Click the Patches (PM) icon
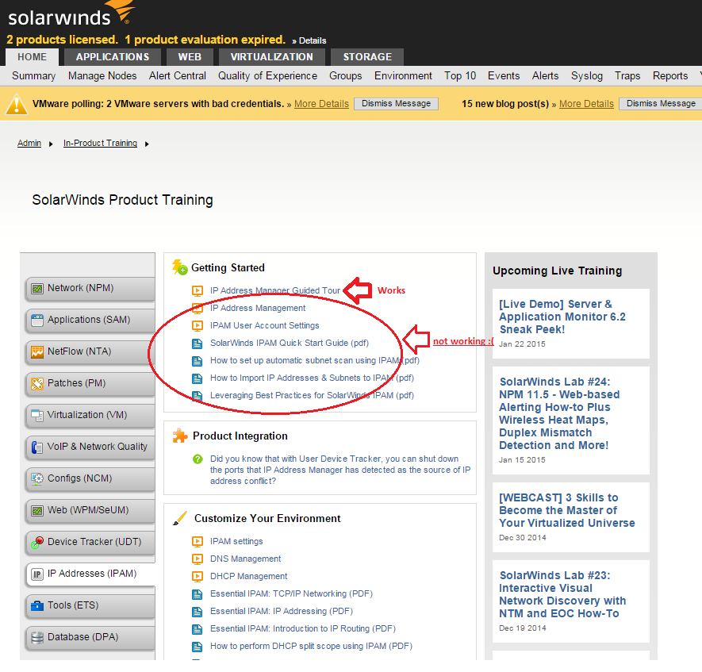The image size is (702, 672). [x=37, y=384]
